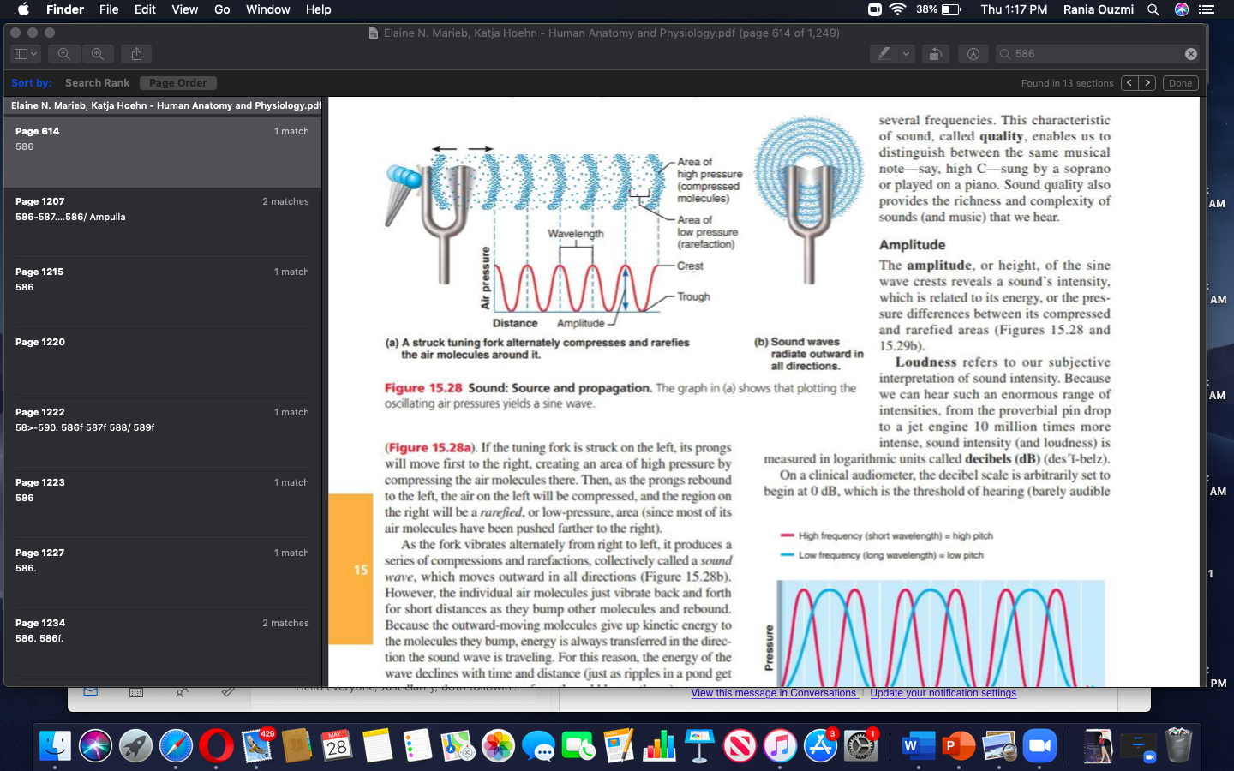Open App Store from the Dock
The width and height of the screenshot is (1234, 771).
point(820,746)
